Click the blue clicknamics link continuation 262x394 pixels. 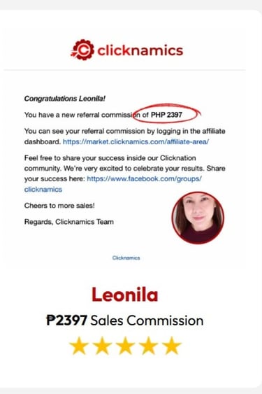43,189
